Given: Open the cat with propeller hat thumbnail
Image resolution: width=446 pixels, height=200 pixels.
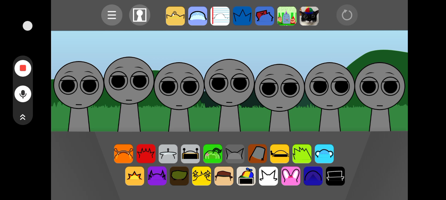Looking at the screenshot, I should coord(309,16).
